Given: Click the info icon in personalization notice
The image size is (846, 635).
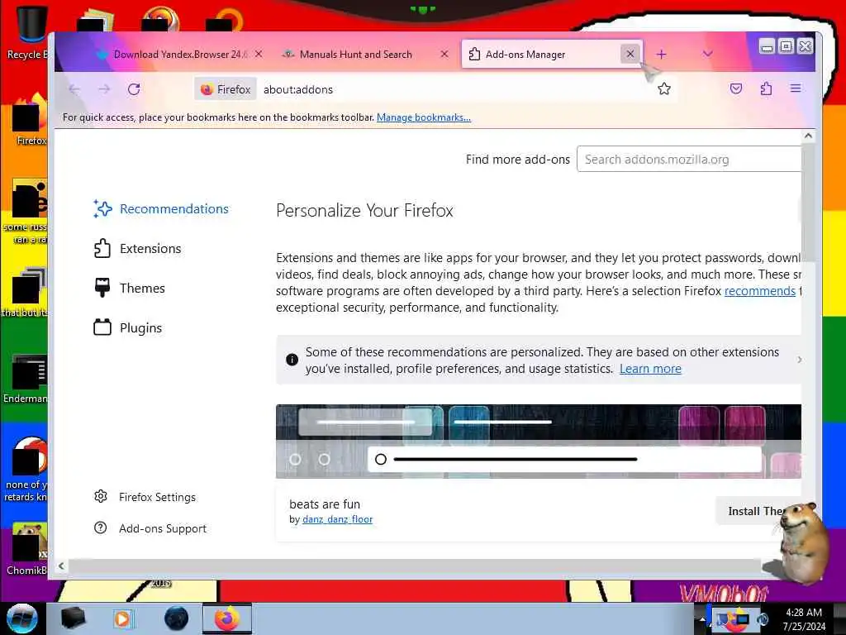Looking at the screenshot, I should (292, 360).
